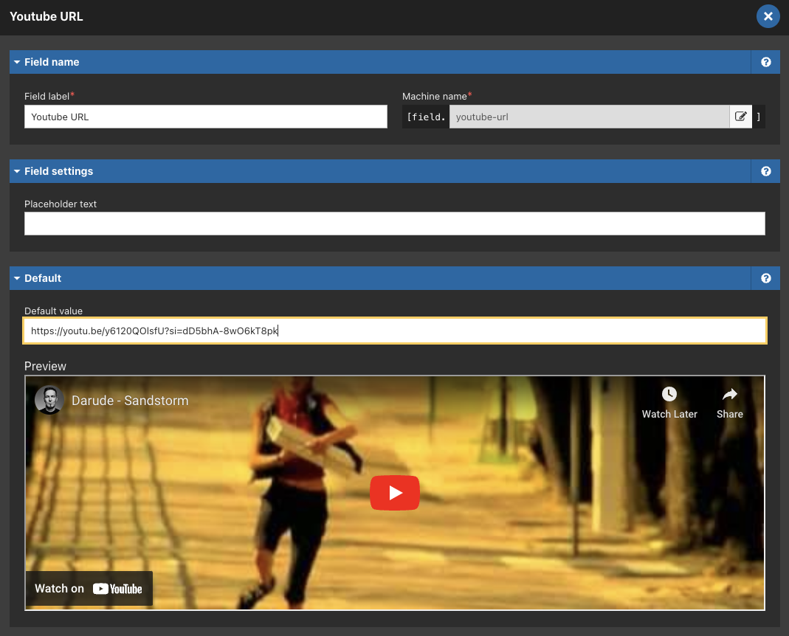
Task: Play the Darude Sandstorm video preview
Action: click(x=394, y=493)
